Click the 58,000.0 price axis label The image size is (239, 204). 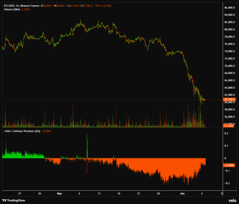(x=230, y=109)
